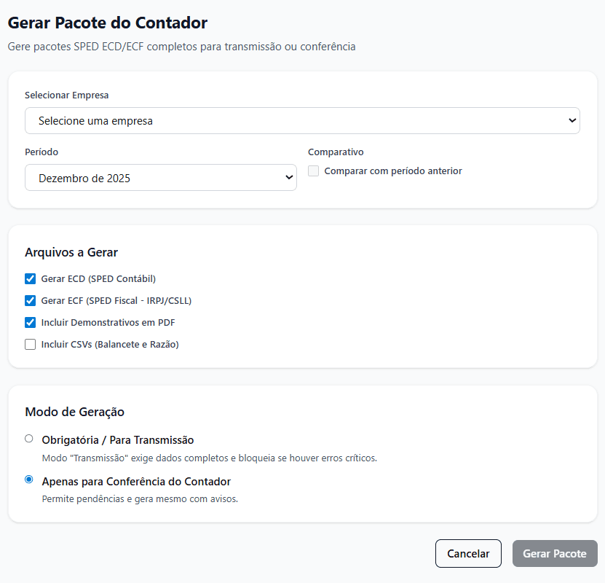Click the 'Período' field label
Image resolution: width=605 pixels, height=583 pixels.
(x=41, y=152)
